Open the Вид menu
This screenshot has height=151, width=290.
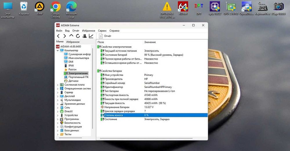click(67, 31)
